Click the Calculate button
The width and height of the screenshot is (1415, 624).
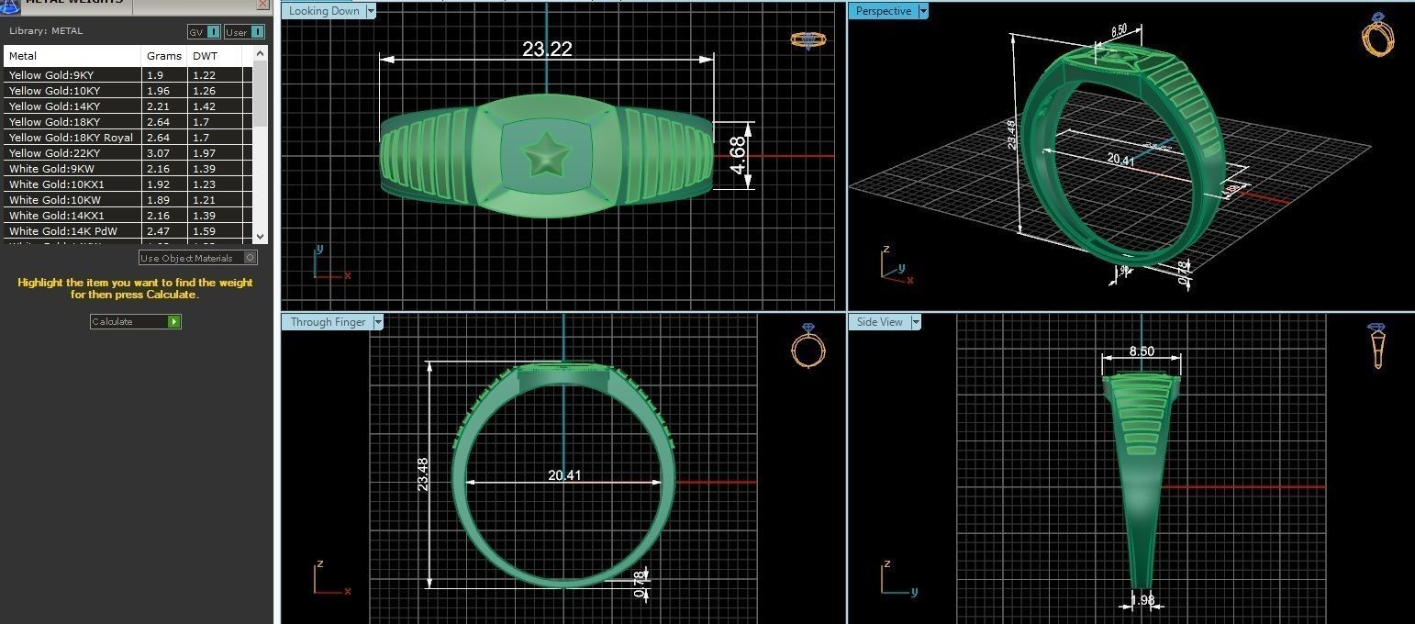coord(136,322)
